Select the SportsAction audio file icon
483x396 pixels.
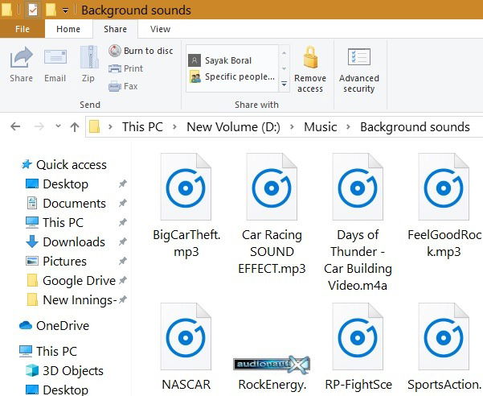pyautogui.click(x=444, y=336)
